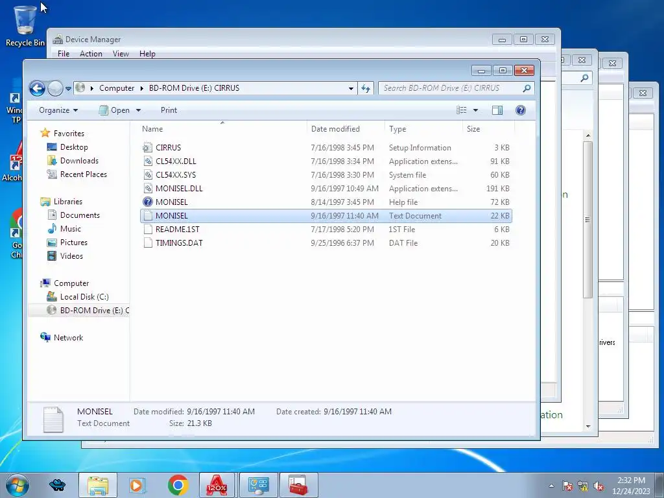
Task: Open Device Manager File menu
Action: [64, 54]
